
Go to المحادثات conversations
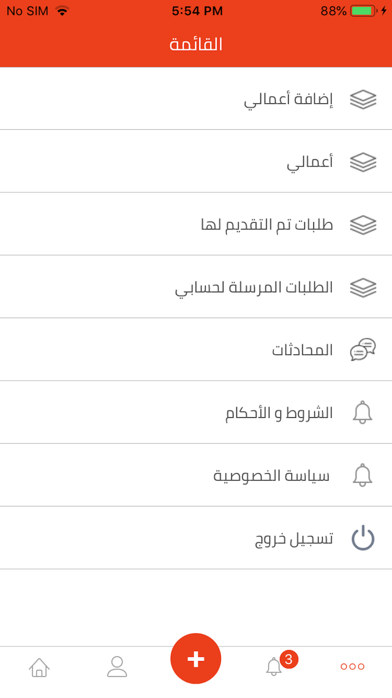(196, 349)
